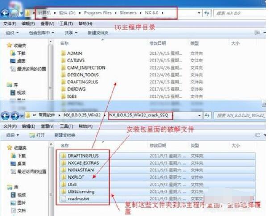
Task: Click 软件 (D:) breadcrumb in top address bar
Action: pos(67,13)
